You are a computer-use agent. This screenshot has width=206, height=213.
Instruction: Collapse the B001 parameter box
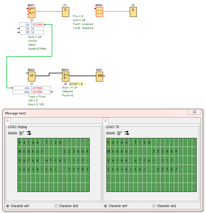click(x=32, y=20)
